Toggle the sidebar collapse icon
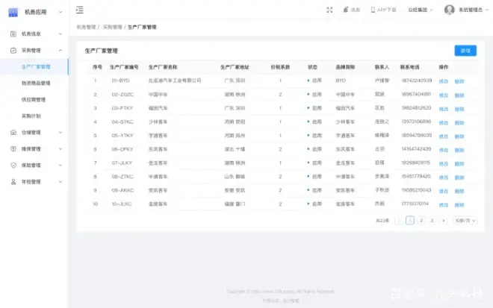This screenshot has height=308, width=493. point(80,10)
